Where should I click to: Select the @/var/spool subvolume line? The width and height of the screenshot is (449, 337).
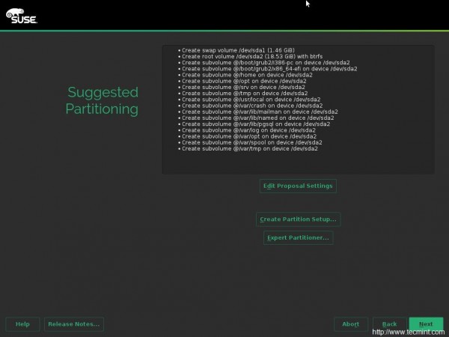tap(252, 142)
